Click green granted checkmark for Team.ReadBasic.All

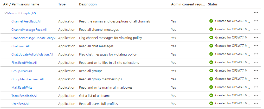coord(211,95)
